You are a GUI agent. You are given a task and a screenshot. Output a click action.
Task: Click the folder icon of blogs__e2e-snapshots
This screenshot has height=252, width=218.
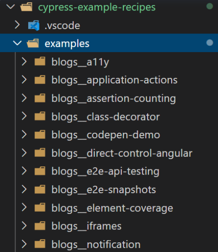(40, 189)
